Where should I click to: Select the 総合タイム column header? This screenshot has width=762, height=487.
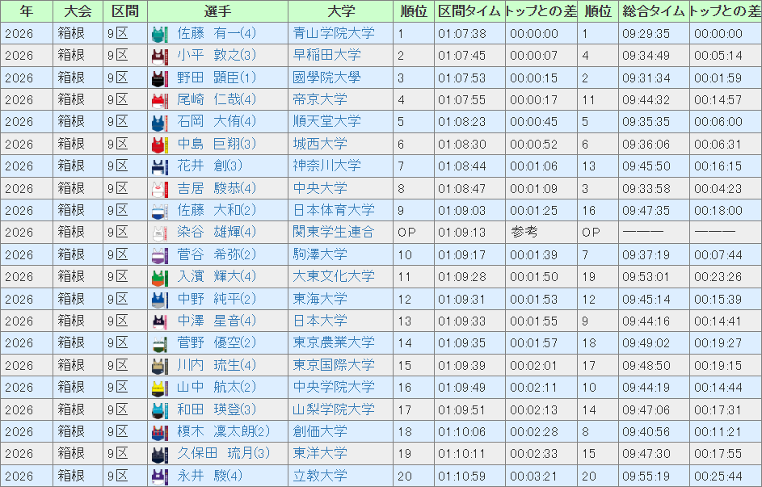tap(653, 11)
